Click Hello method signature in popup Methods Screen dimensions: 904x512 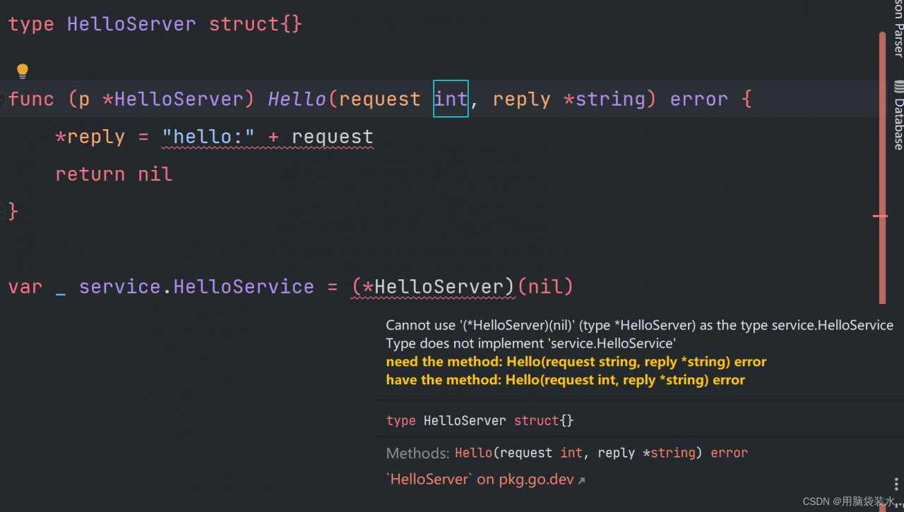coord(601,453)
